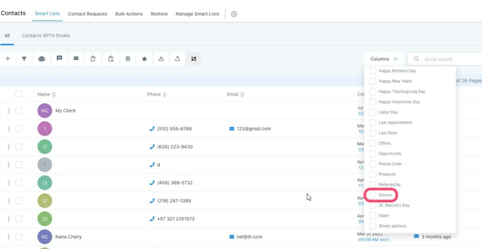Click the Products column label
Image resolution: width=482 pixels, height=249 pixels.
point(387,174)
